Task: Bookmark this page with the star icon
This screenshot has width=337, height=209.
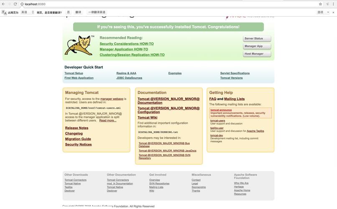Action: [x=320, y=4]
